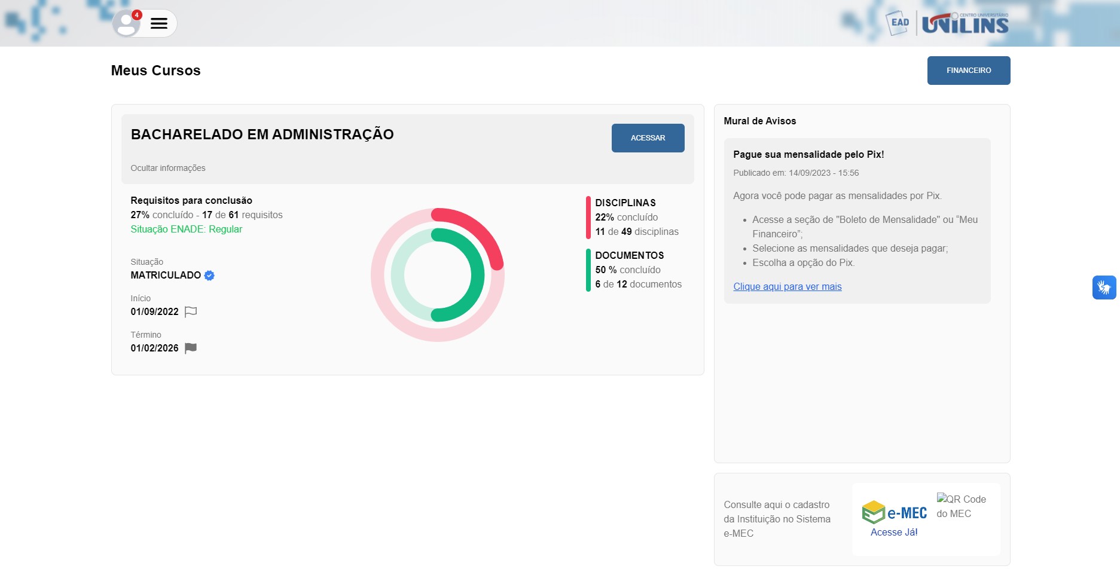Screen dimensions: 1120x575
Task: Open the FINANCEIRO page
Action: (968, 70)
